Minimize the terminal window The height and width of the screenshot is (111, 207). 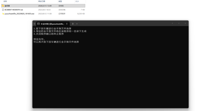[172, 23]
